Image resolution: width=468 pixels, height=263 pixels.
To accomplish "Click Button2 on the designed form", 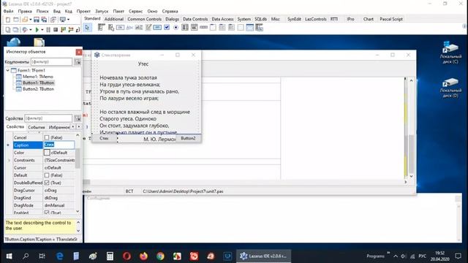I will pos(188,138).
